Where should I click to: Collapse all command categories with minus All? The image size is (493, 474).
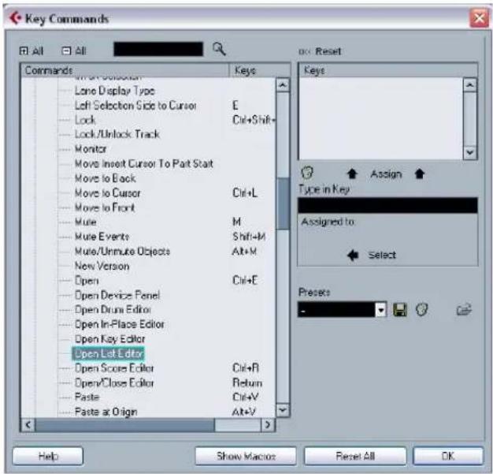[74, 50]
